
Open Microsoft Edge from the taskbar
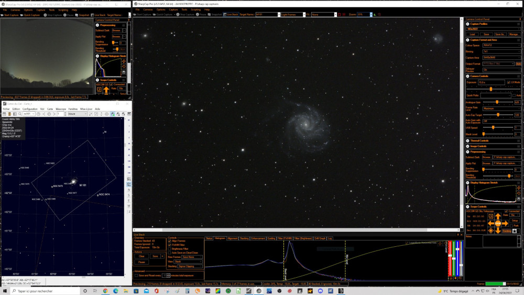[x=116, y=291]
